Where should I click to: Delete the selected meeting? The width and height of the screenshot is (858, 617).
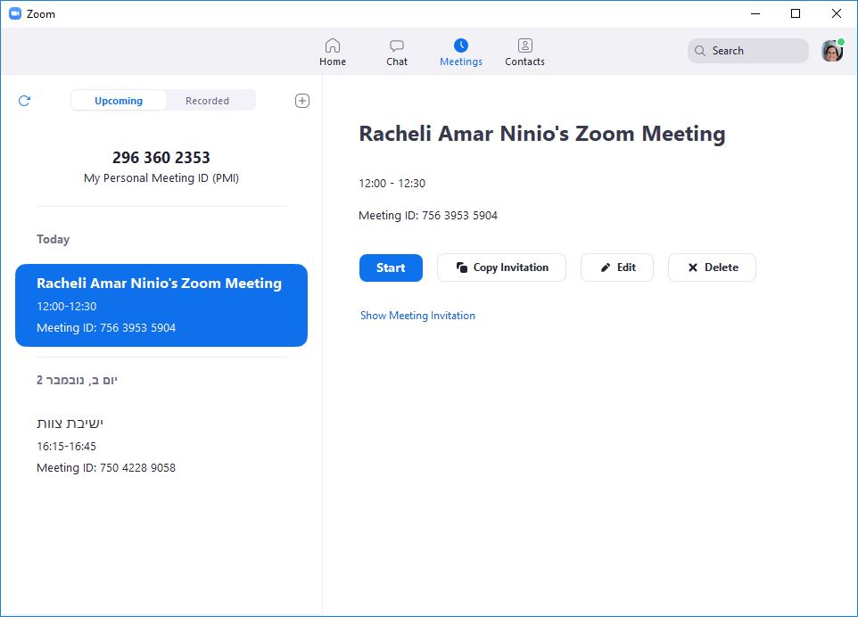tap(712, 267)
